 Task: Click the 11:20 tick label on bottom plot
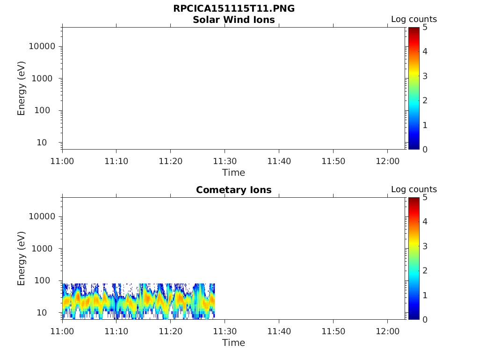[170, 331]
